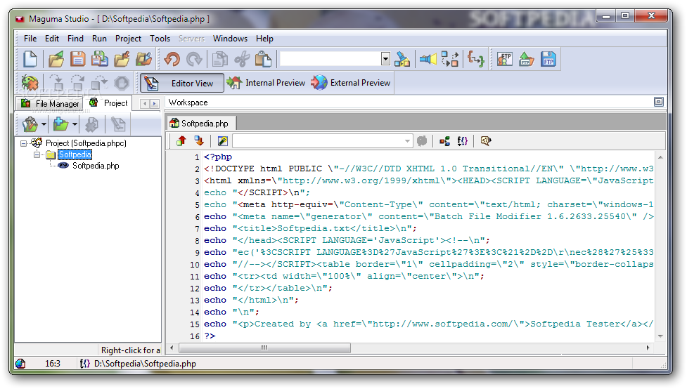Select the Softpedia.php editor tab
Image resolution: width=687 pixels, height=389 pixels.
tap(200, 124)
